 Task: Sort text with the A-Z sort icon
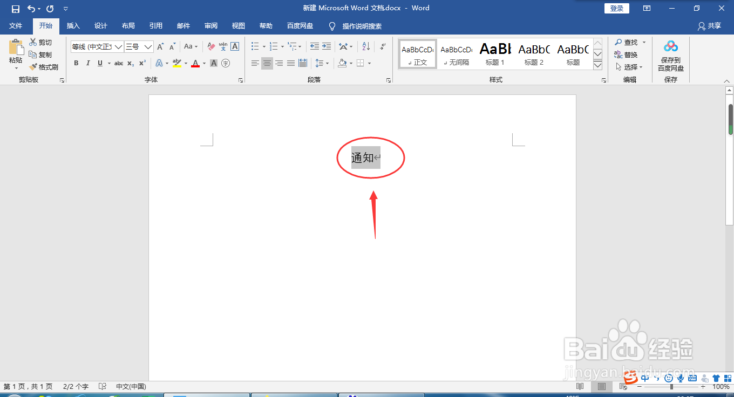pos(365,47)
